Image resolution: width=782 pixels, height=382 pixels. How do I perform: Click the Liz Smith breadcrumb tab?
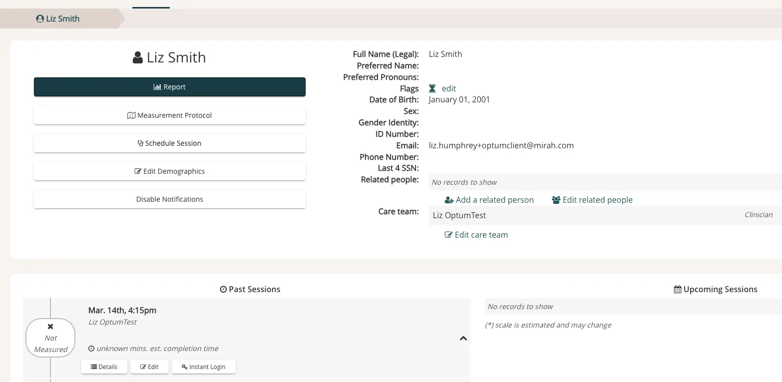(57, 18)
